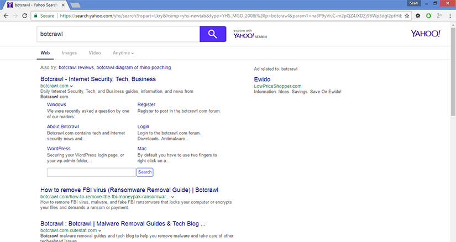Click the botcrawl.com site search field
456x242 pixels.
pos(91,172)
